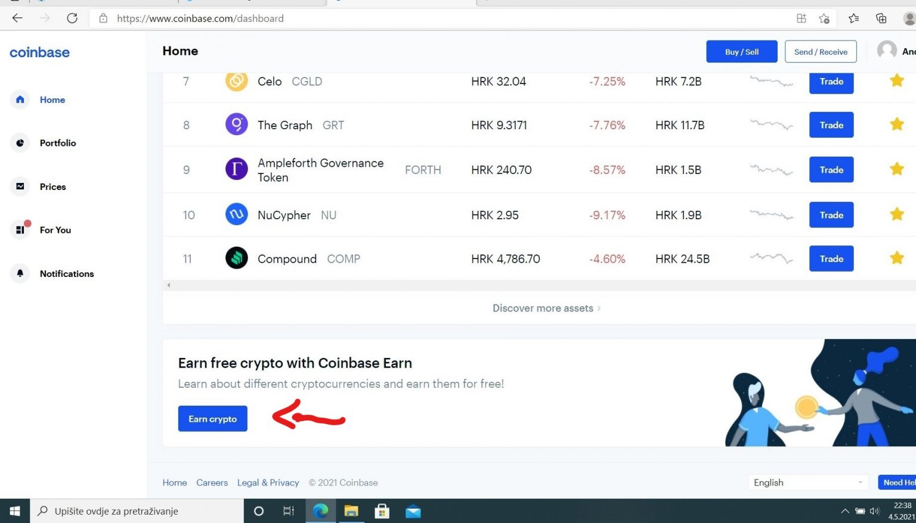The image size is (916, 523).
Task: Open the taskbar clock and date
Action: tap(902, 511)
